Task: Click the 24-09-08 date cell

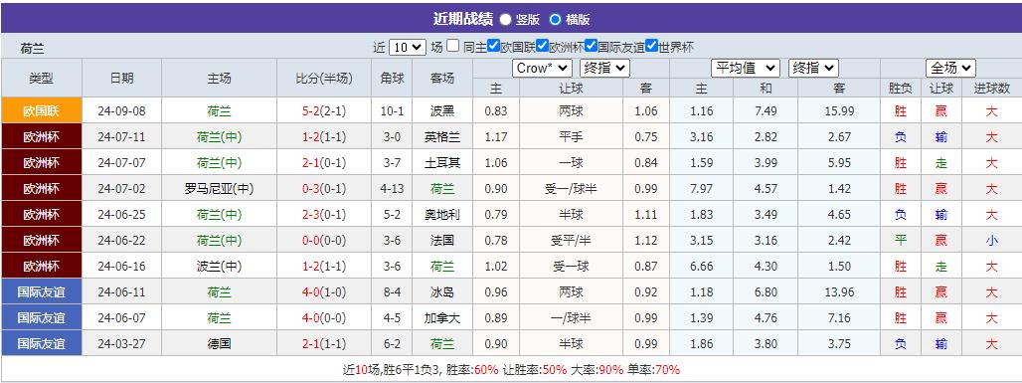Action: pos(122,110)
